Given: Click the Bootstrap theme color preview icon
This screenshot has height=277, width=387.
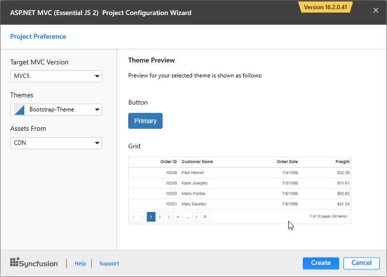Looking at the screenshot, I should [x=19, y=109].
